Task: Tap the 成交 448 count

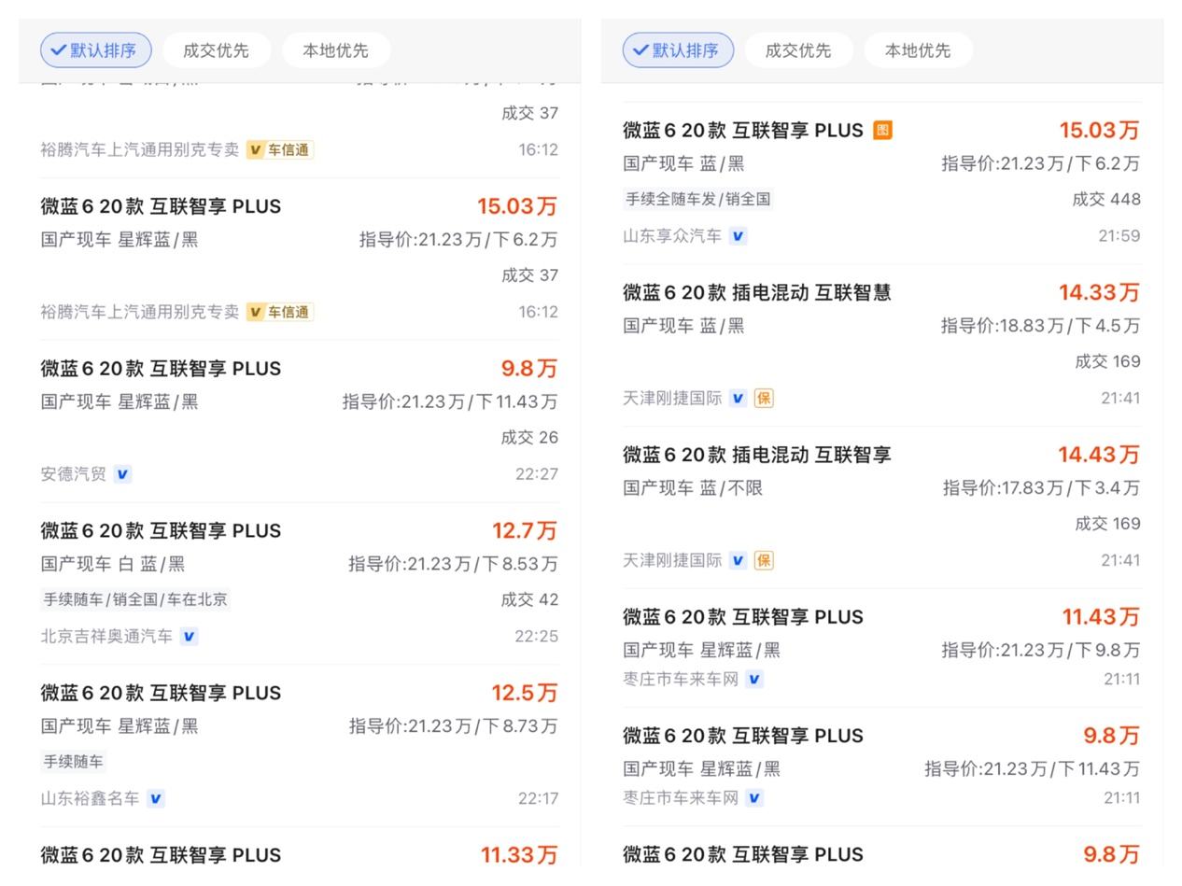Action: 1106,200
